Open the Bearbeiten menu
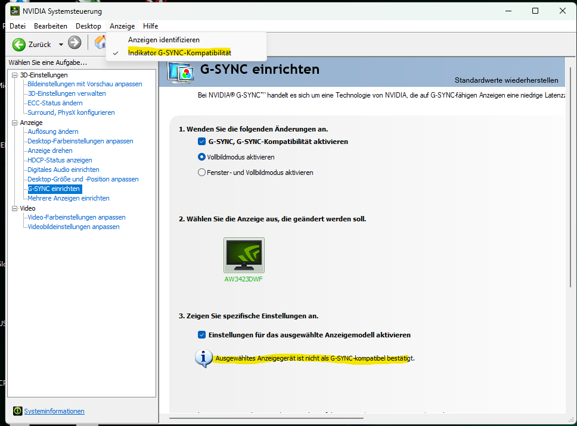 click(51, 26)
